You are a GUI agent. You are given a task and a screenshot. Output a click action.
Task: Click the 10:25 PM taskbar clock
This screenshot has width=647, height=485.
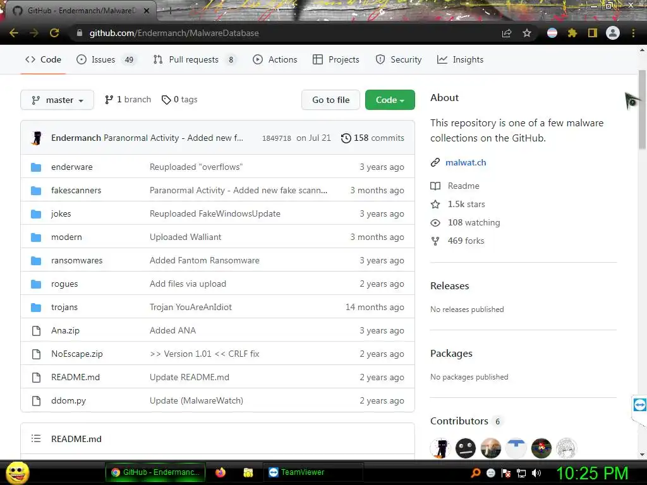click(592, 473)
